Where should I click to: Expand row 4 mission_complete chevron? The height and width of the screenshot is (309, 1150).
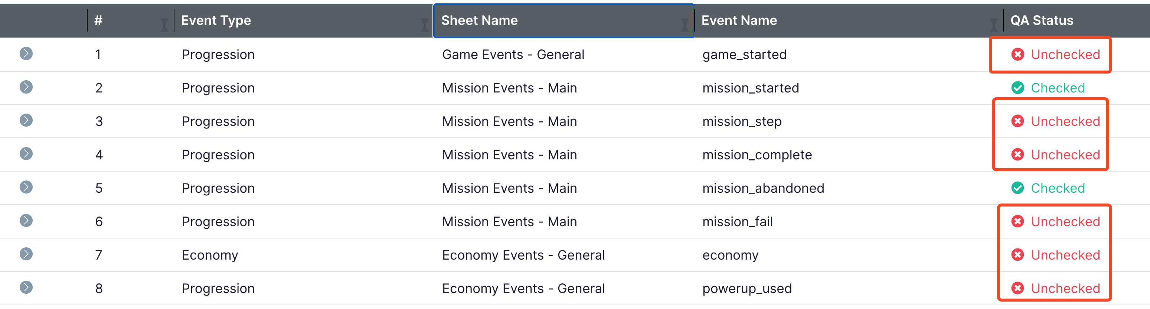pos(26,154)
